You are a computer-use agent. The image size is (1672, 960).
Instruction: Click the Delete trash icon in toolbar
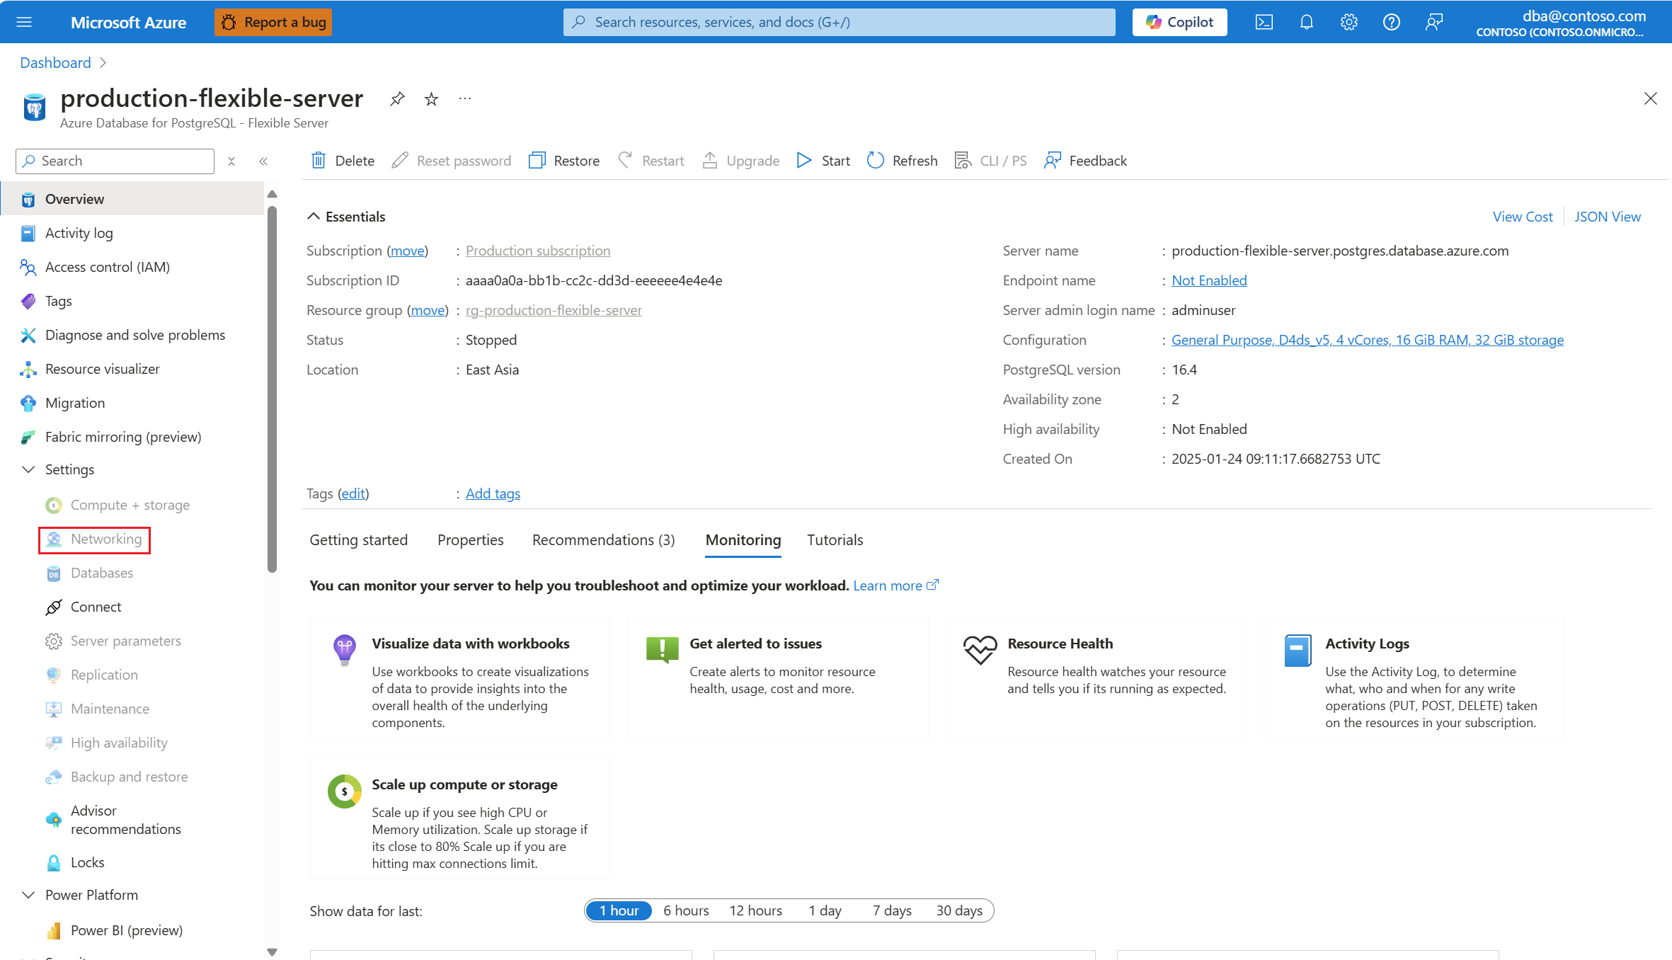pyautogui.click(x=319, y=161)
